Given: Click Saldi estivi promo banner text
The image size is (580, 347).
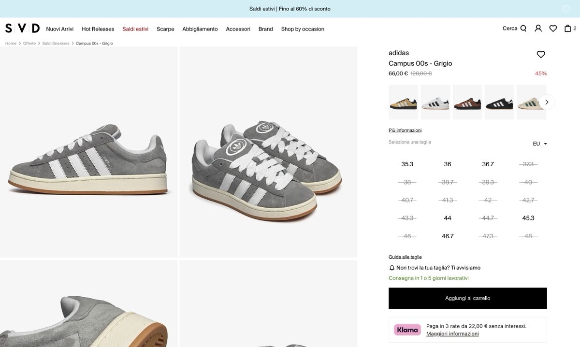Looking at the screenshot, I should click(290, 9).
